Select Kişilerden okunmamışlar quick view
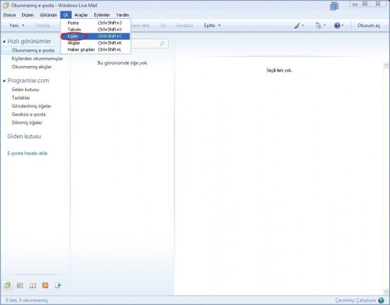Viewport: 390px width, 305px height. pyautogui.click(x=37, y=58)
